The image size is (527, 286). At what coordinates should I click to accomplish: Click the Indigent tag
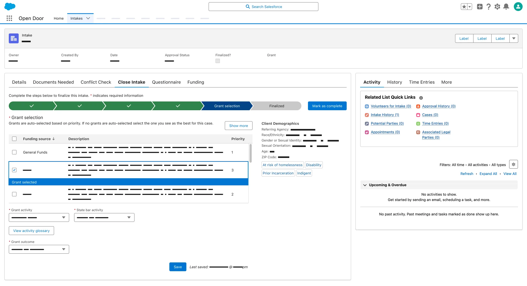[304, 173]
